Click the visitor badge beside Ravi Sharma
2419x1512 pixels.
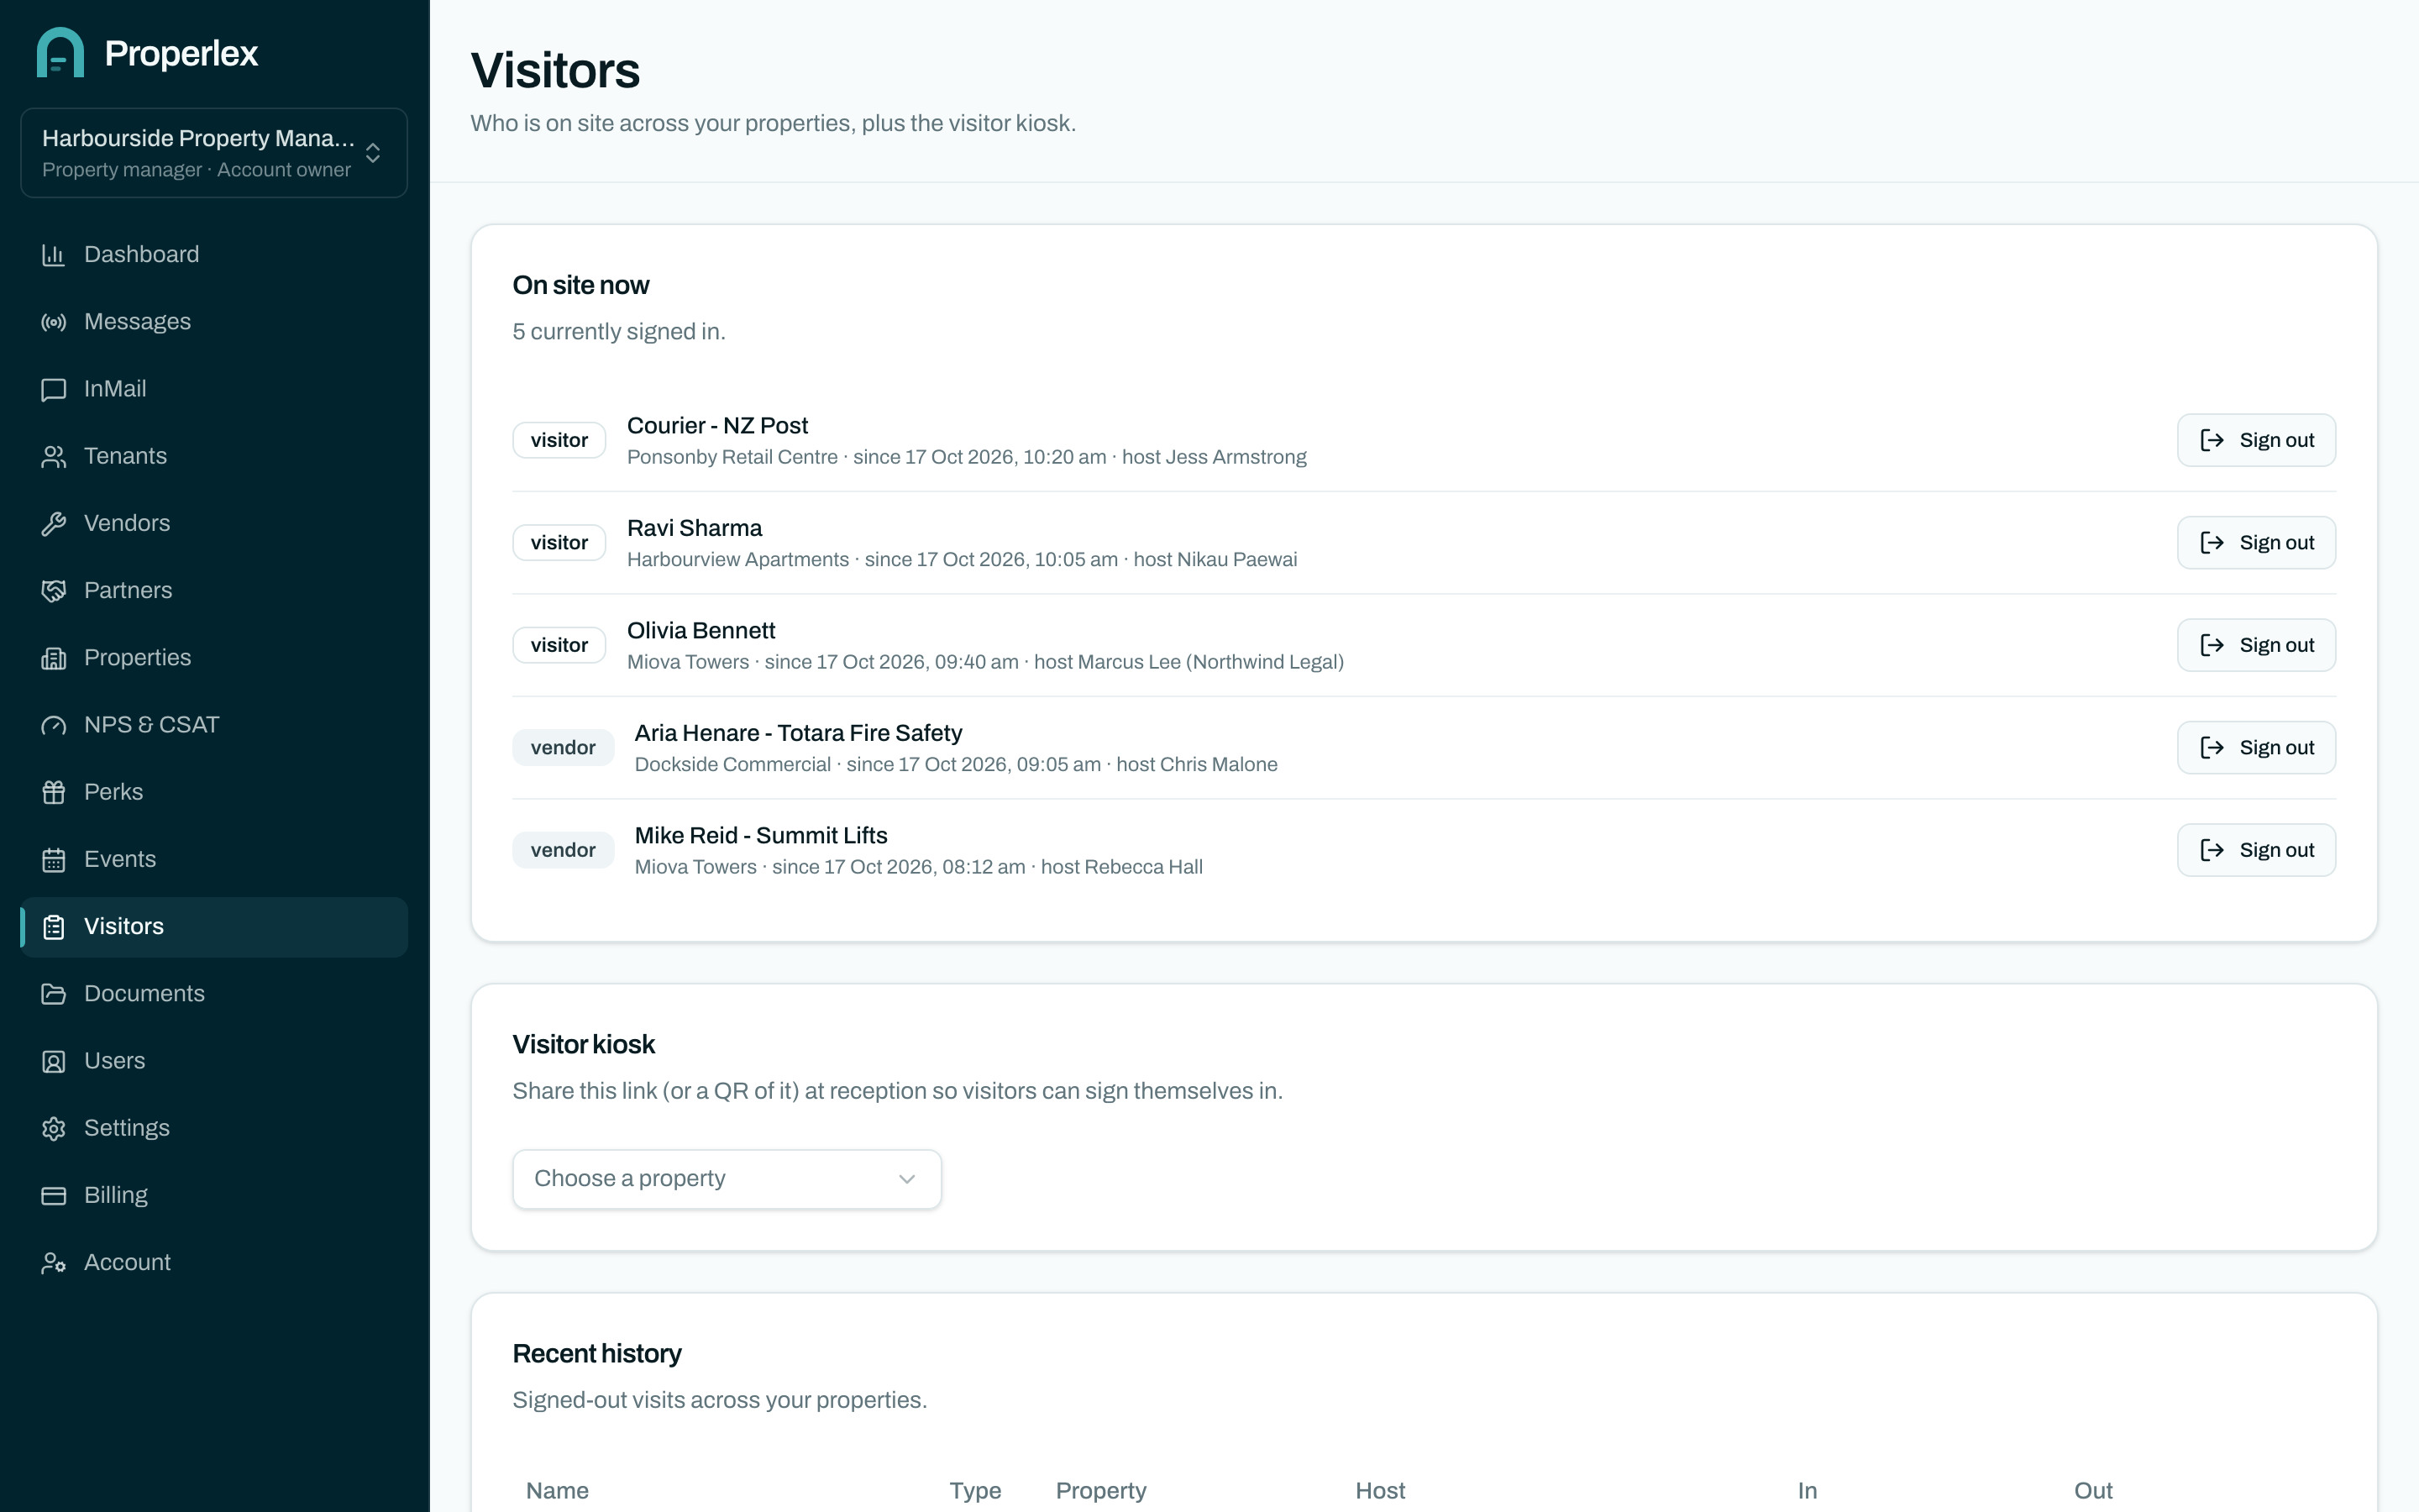tap(559, 543)
